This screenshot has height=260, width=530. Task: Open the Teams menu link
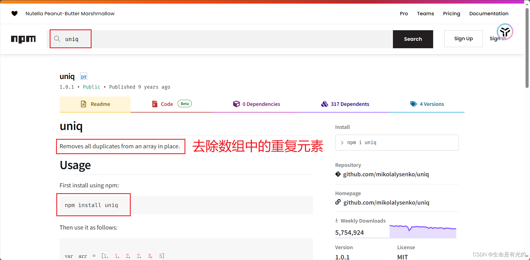coord(425,14)
